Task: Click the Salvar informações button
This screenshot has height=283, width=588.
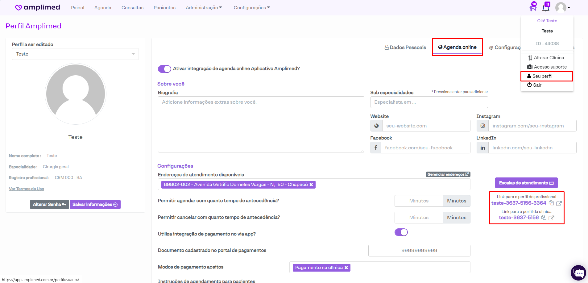Action: (95, 205)
